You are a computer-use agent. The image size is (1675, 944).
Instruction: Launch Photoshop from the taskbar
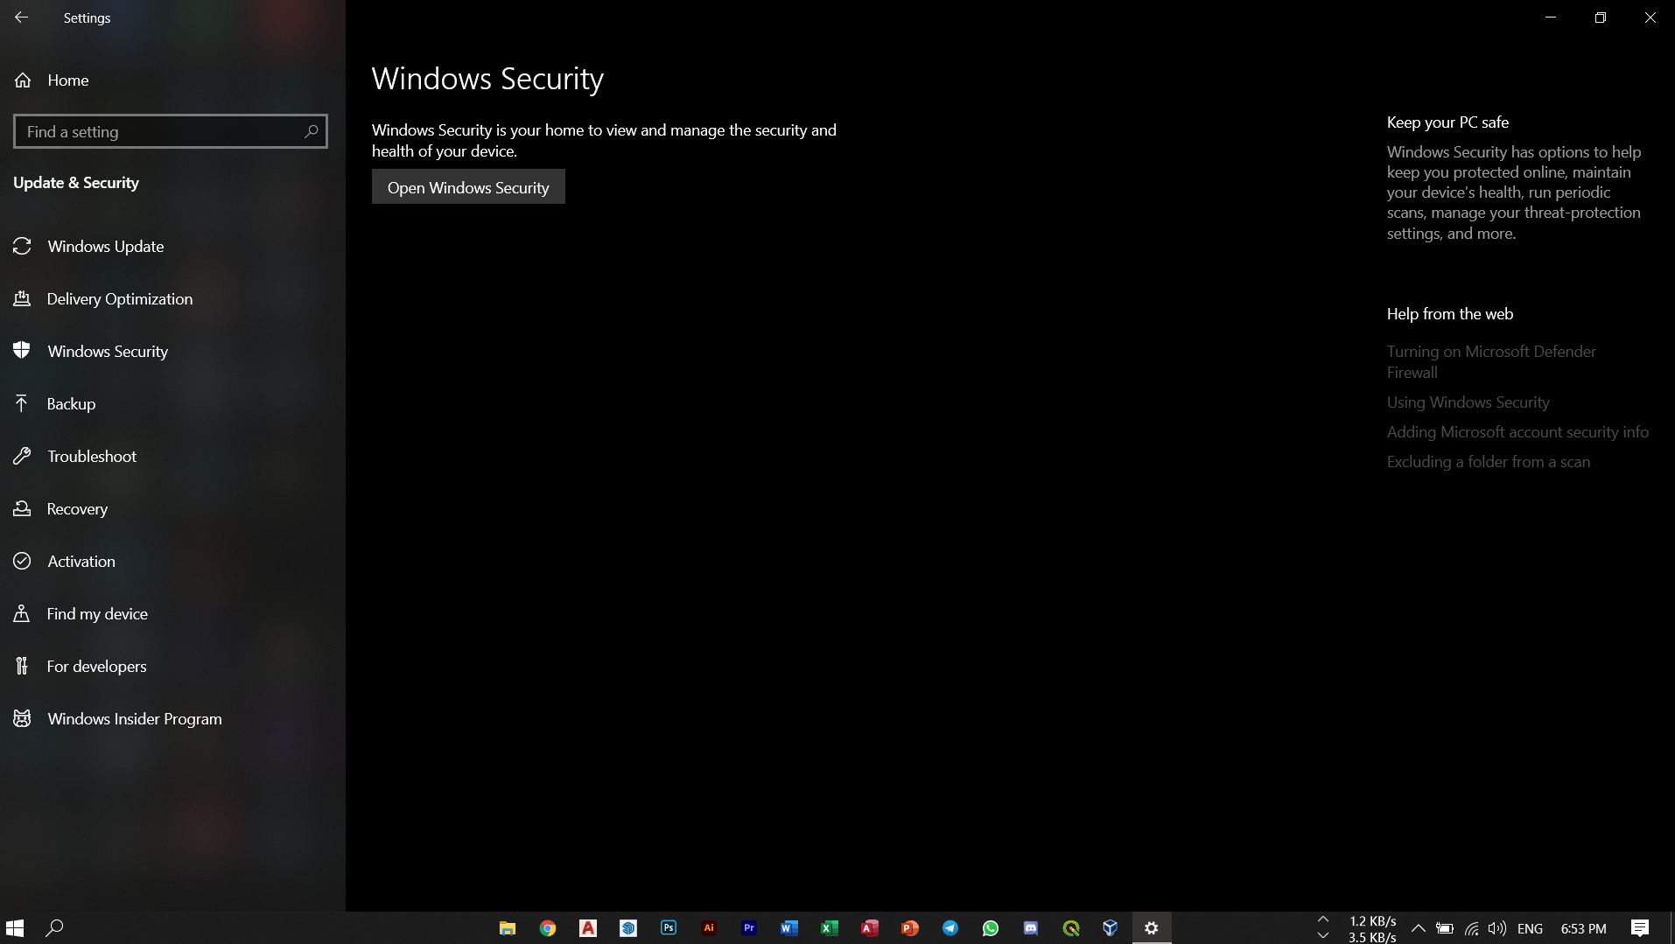pyautogui.click(x=669, y=928)
